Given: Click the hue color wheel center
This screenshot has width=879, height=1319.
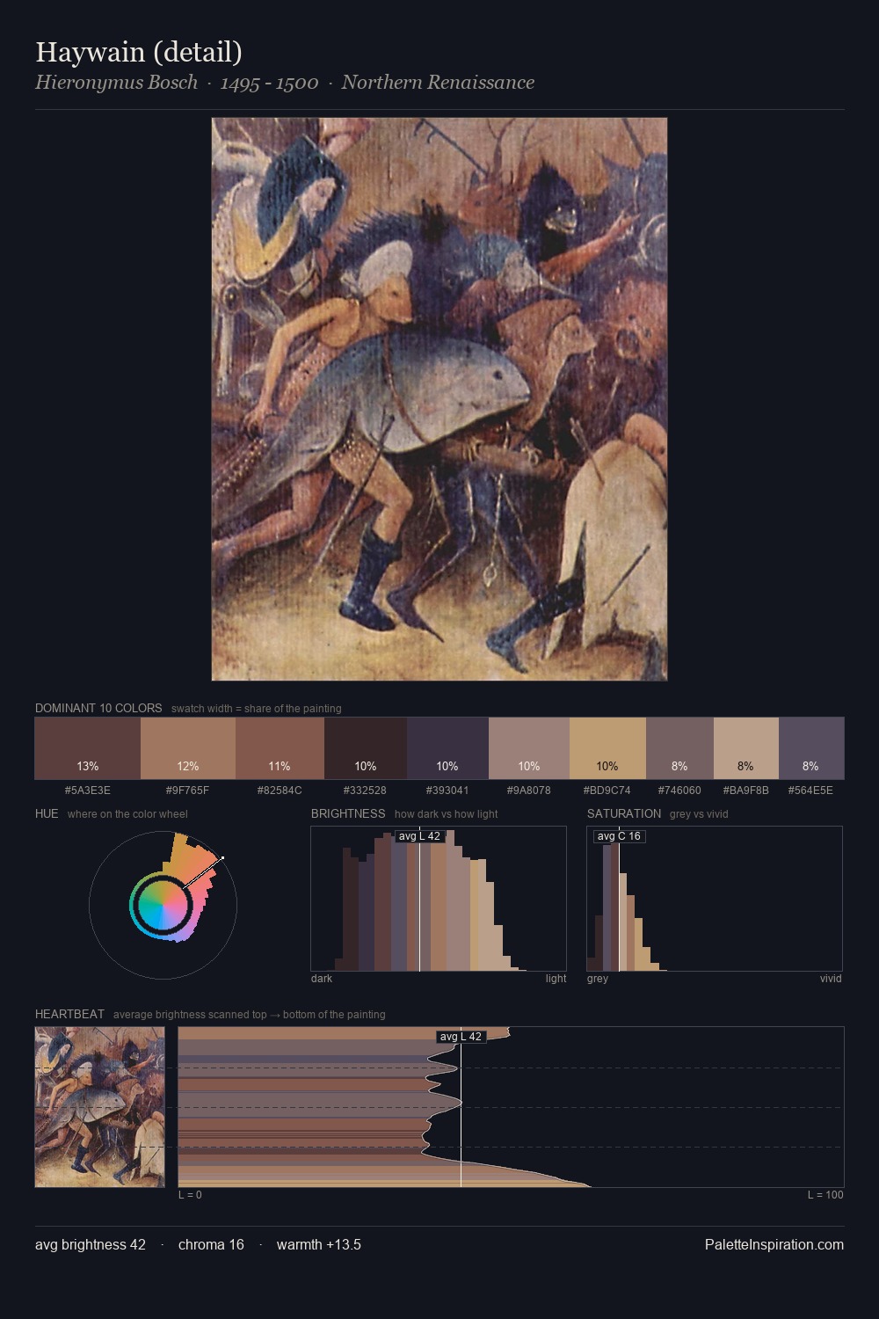Looking at the screenshot, I should (x=163, y=904).
